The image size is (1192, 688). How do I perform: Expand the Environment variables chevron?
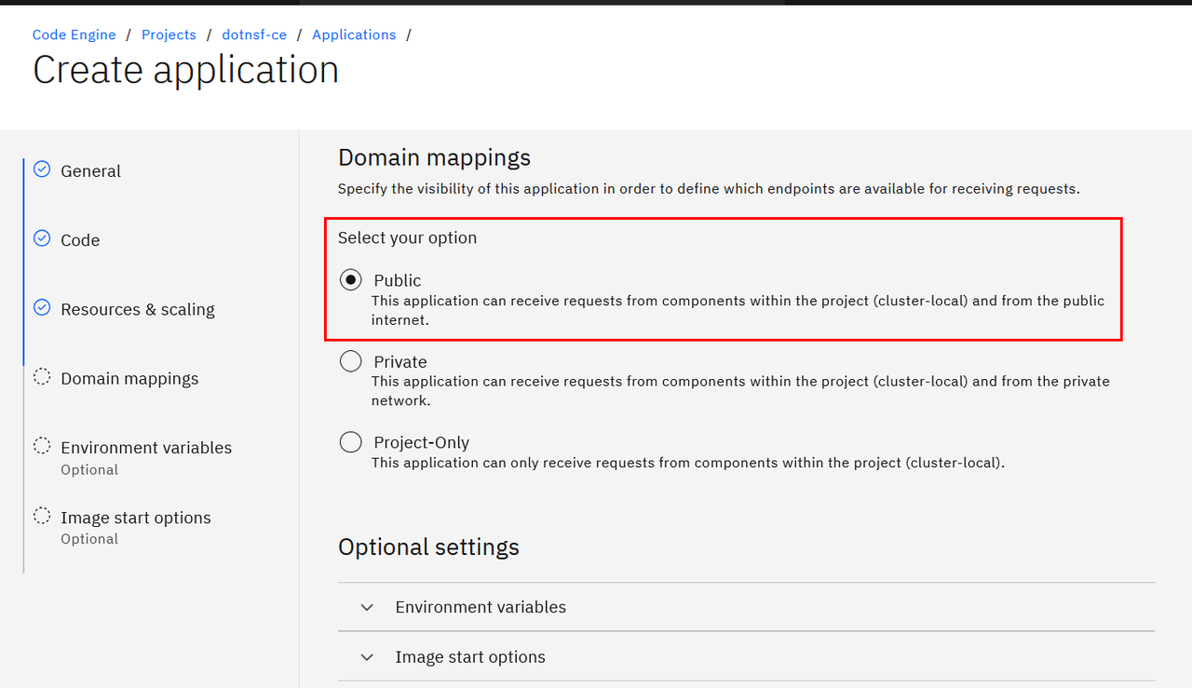pos(367,607)
